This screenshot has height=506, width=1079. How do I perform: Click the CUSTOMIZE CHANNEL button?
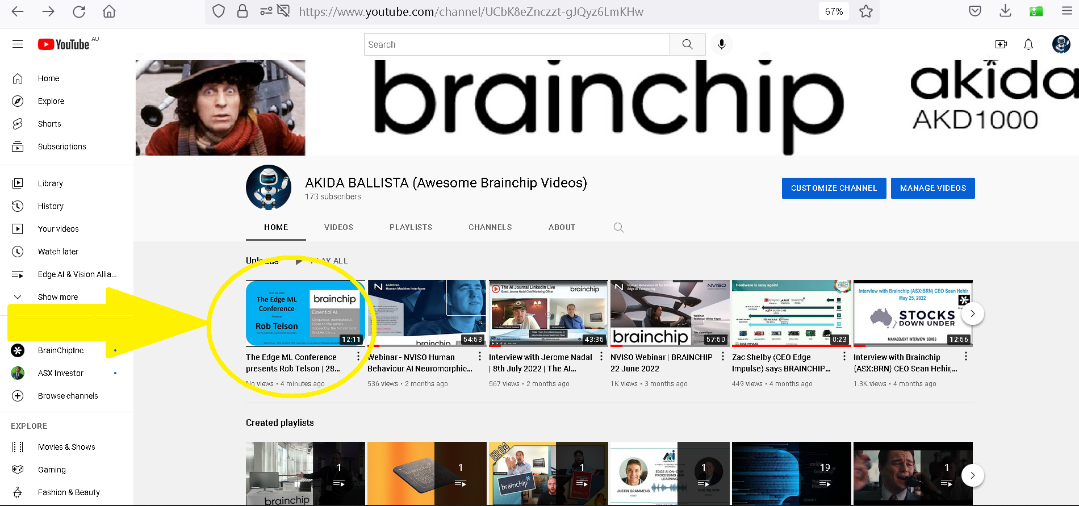tap(834, 188)
